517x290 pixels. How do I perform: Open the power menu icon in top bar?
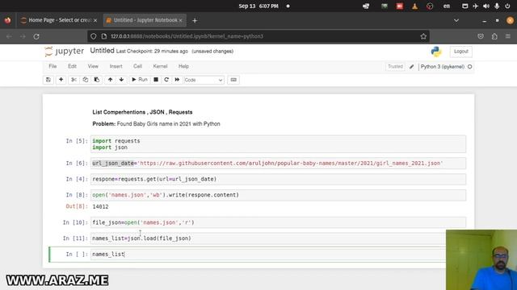[x=508, y=6]
